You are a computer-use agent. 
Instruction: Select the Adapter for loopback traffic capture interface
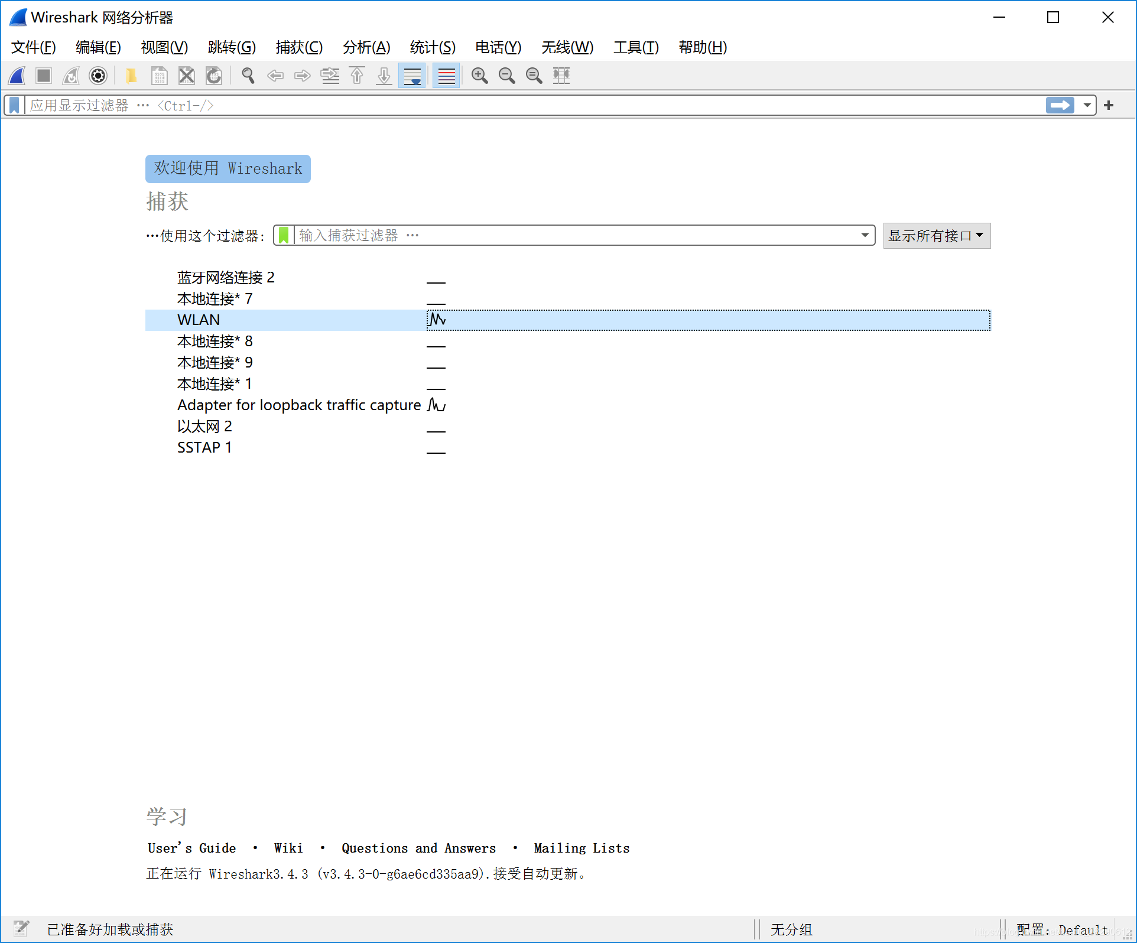pos(299,405)
